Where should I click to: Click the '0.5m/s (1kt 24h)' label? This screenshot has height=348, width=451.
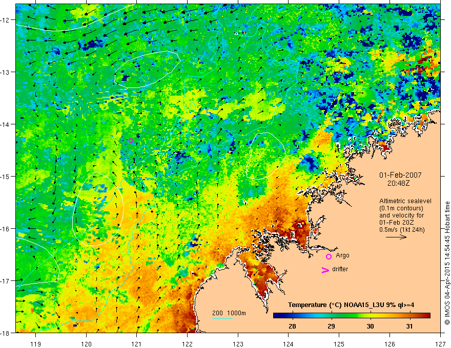tap(402, 229)
